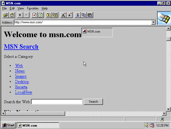Open the volume speaker tray icon
The image size is (171, 129).
[x=147, y=125]
